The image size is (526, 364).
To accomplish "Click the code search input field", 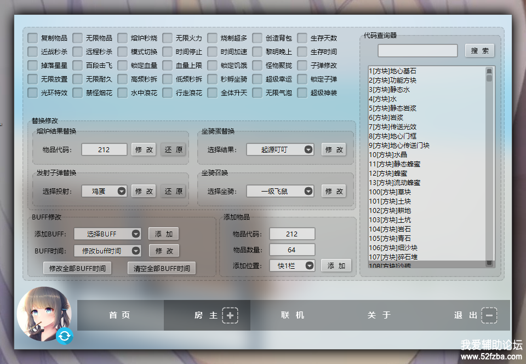I will click(418, 50).
